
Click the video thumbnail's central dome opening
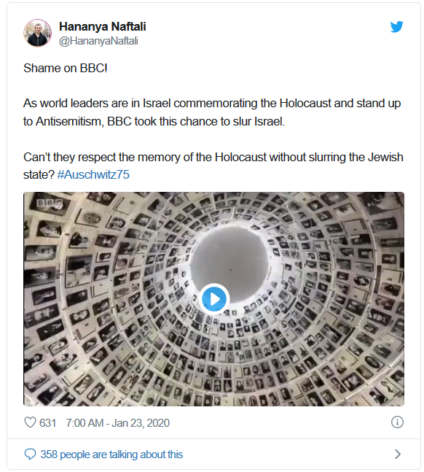click(229, 261)
